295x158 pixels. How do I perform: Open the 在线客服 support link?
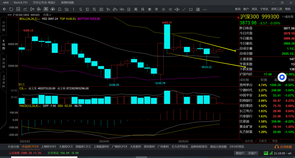(284, 147)
